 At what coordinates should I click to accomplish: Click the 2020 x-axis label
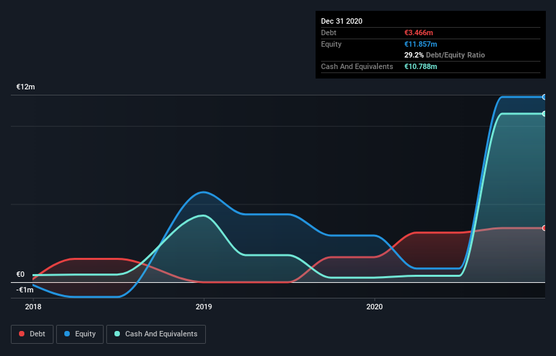click(375, 307)
